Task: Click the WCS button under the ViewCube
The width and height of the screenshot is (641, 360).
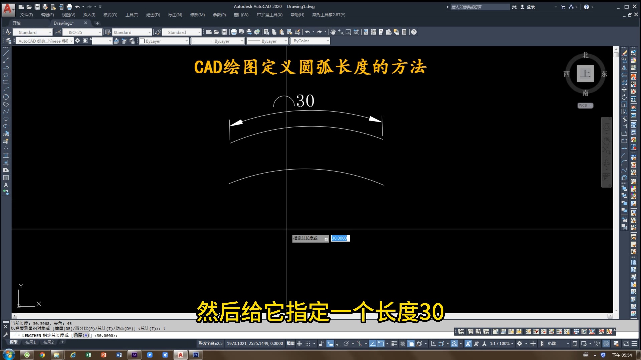Action: 585,105
